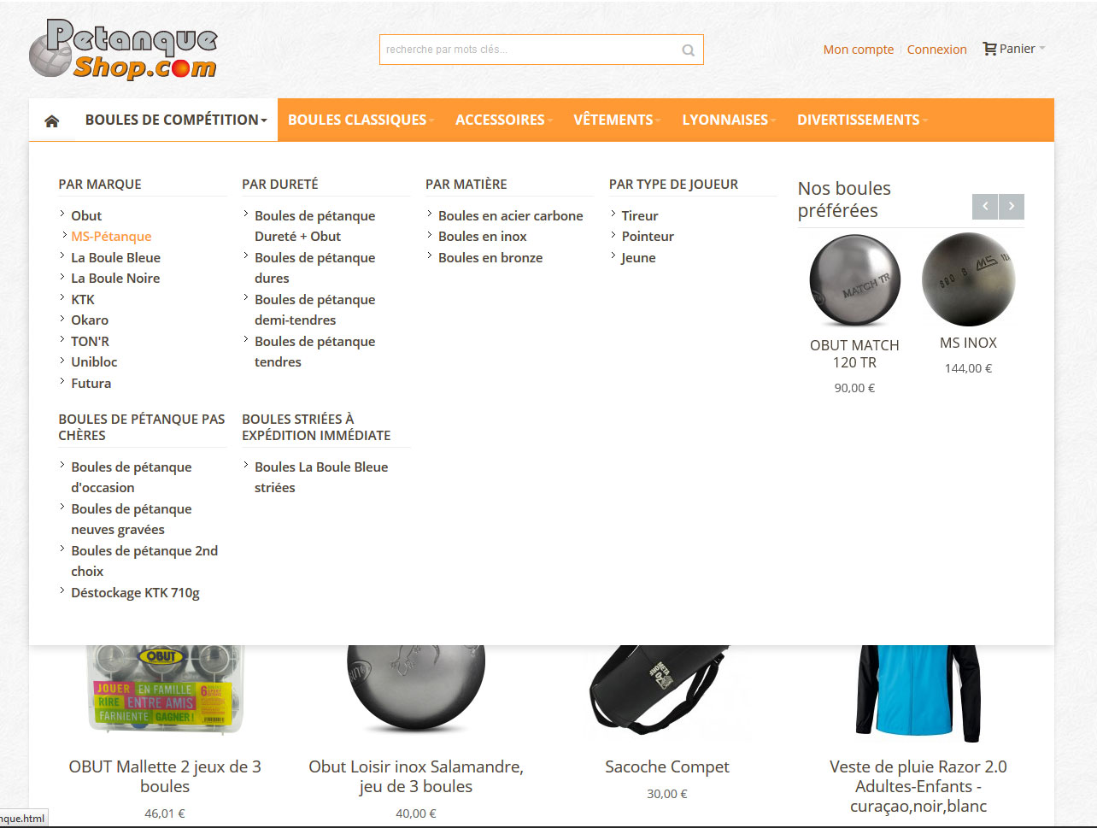
Task: Open Boules de pétanque demi-tendres
Action: (314, 310)
